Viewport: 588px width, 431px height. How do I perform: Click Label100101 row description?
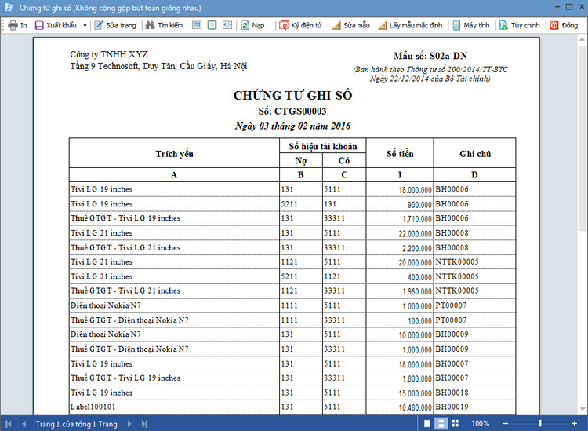coord(93,407)
